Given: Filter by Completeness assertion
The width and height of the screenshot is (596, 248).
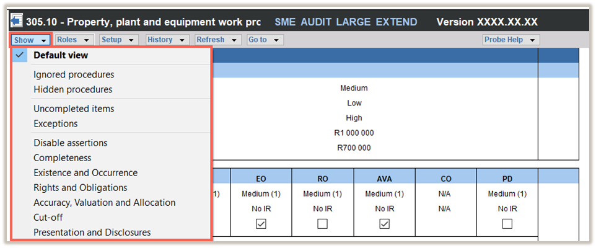Looking at the screenshot, I should (63, 157).
